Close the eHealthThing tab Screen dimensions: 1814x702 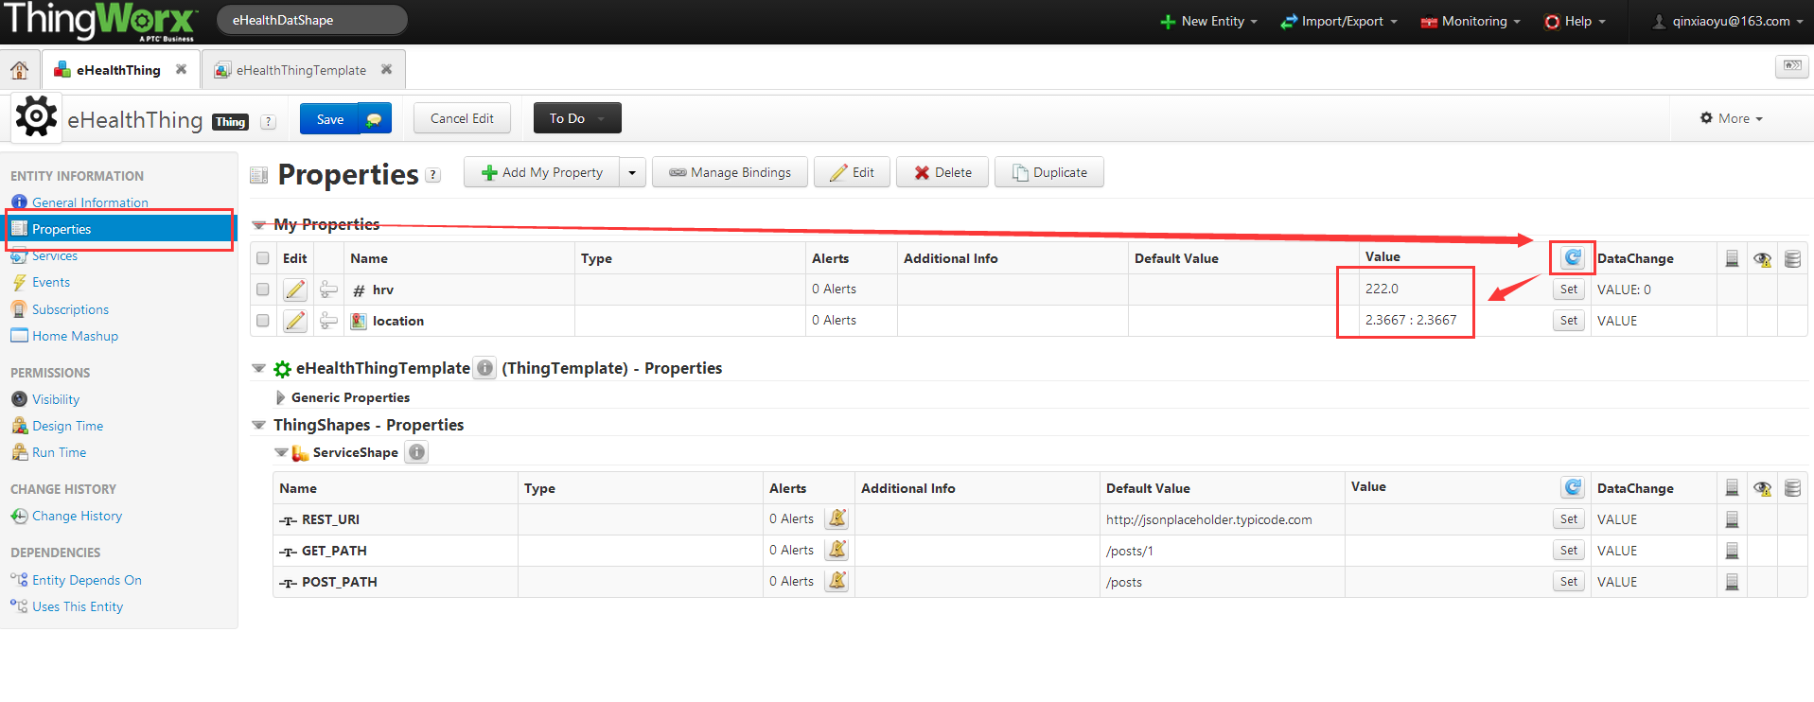pos(181,69)
